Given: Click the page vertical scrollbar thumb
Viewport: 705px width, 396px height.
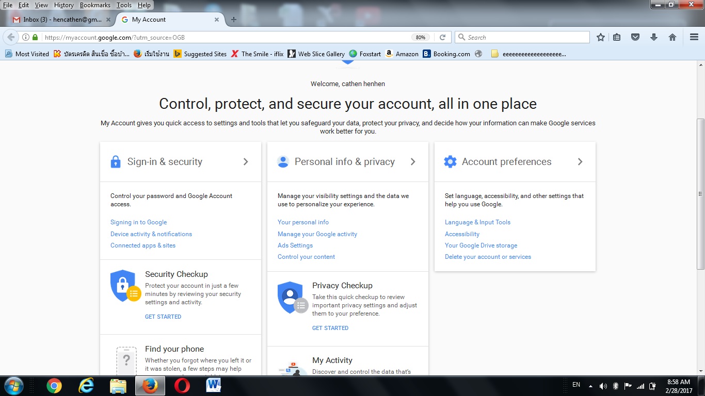Looking at the screenshot, I should click(x=700, y=194).
